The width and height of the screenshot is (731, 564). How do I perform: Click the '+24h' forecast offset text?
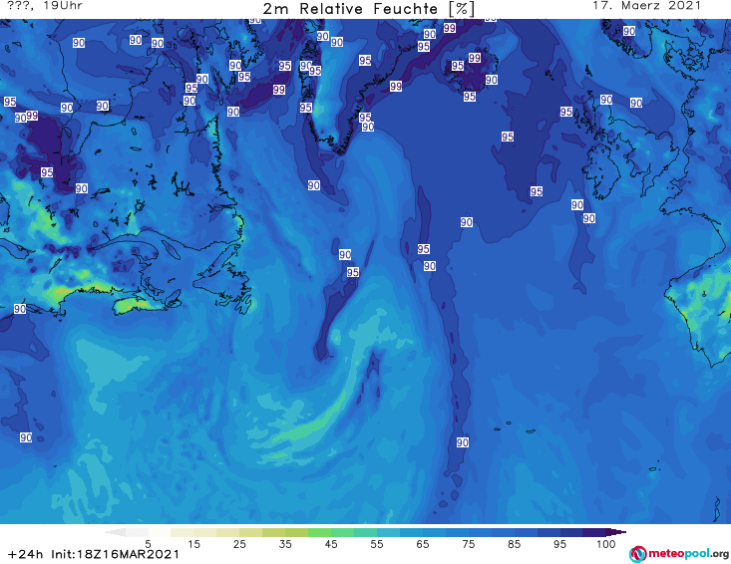tap(26, 554)
